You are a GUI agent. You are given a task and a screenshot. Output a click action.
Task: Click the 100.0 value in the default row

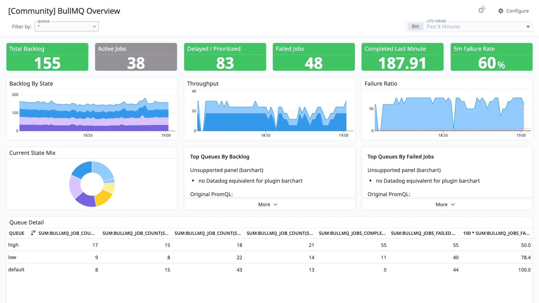[x=524, y=270]
